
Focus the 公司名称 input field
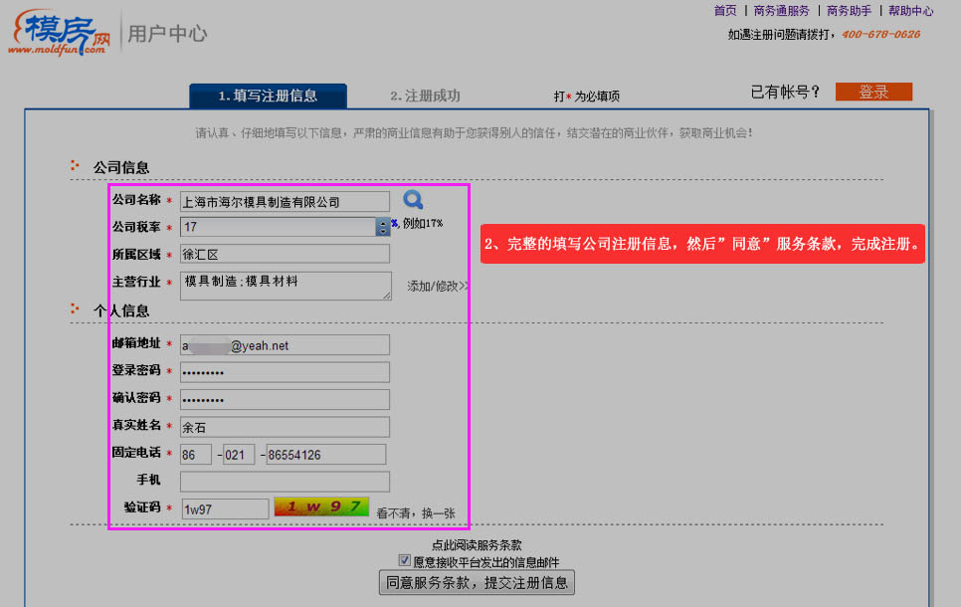tap(285, 202)
